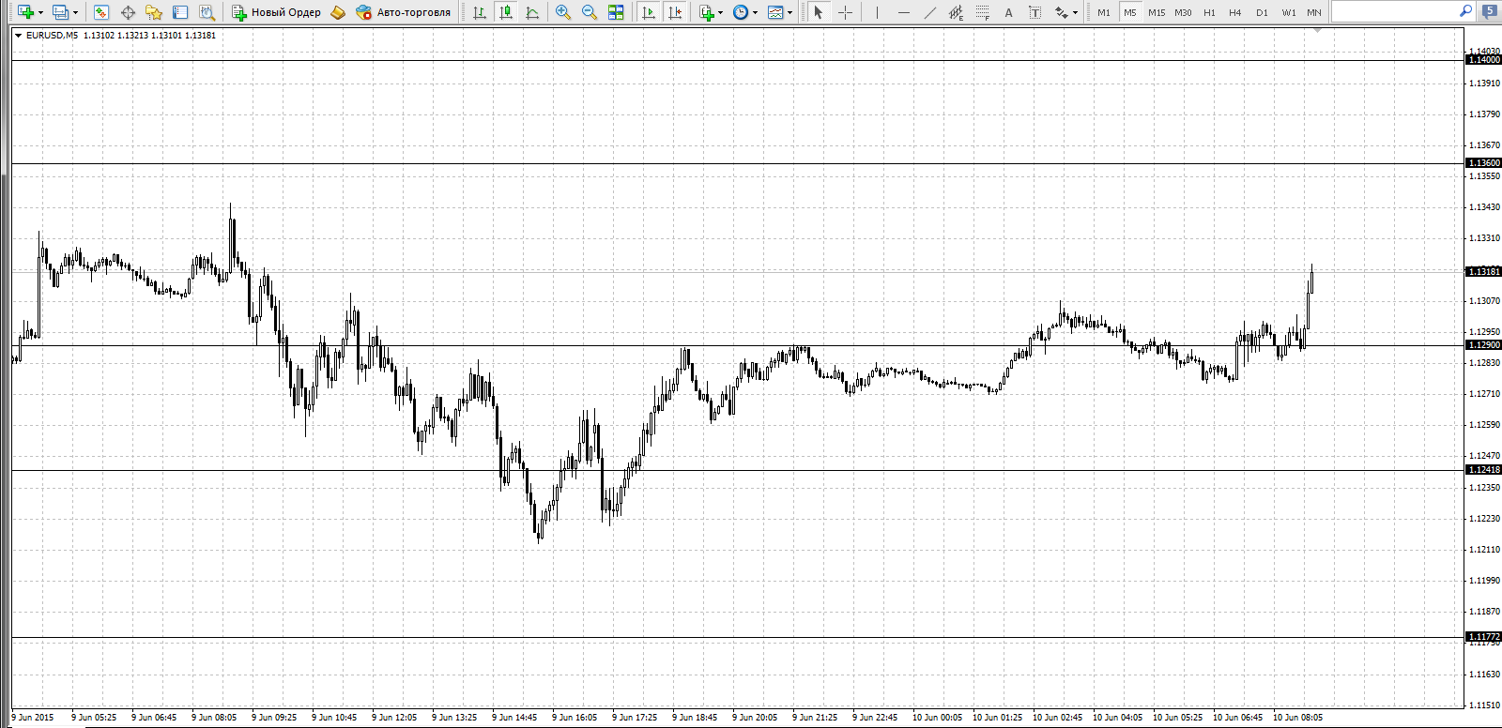Image resolution: width=1502 pixels, height=728 pixels.
Task: Toggle the Terminal panel icon
Action: (180, 12)
